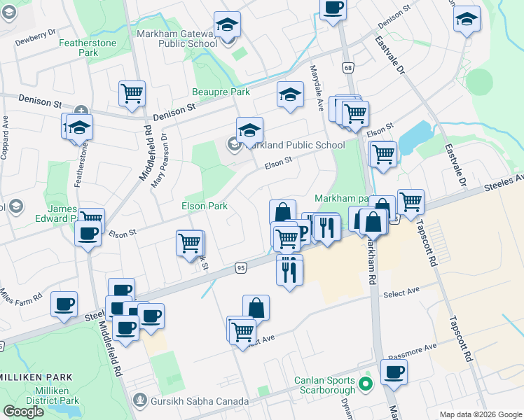Open the school marker right of Beaupre Park
The image size is (524, 420).
(x=291, y=94)
